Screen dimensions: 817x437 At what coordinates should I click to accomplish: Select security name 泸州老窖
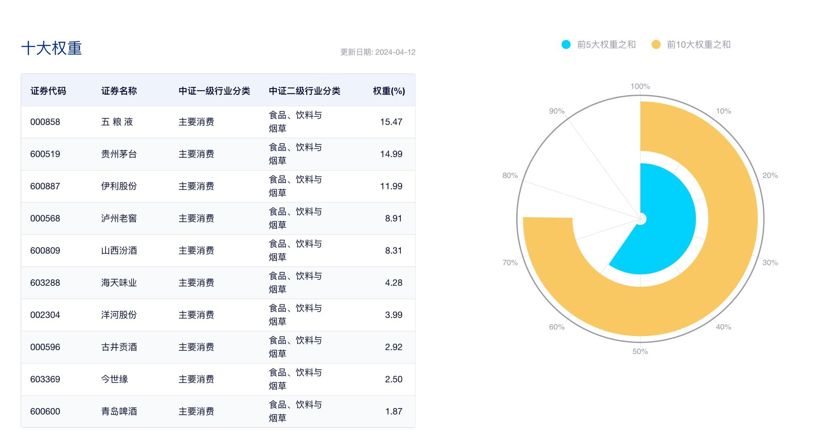(119, 218)
